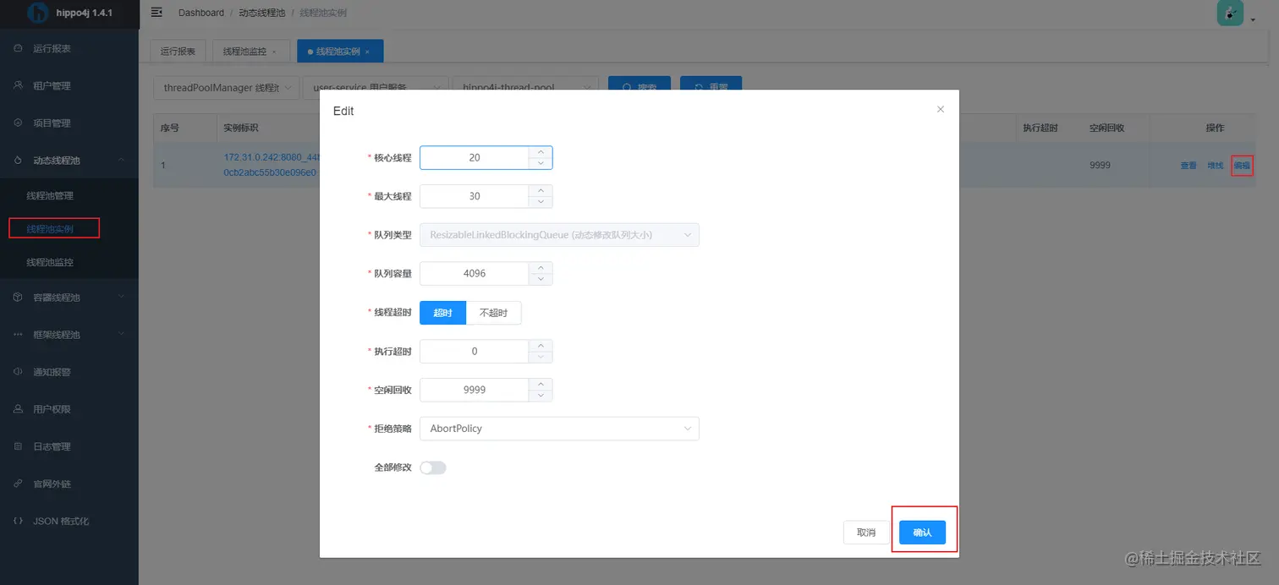Viewport: 1279px width, 585px height.
Task: Open the 拒绝策略 AbortPolicy dropdown
Action: coord(559,429)
